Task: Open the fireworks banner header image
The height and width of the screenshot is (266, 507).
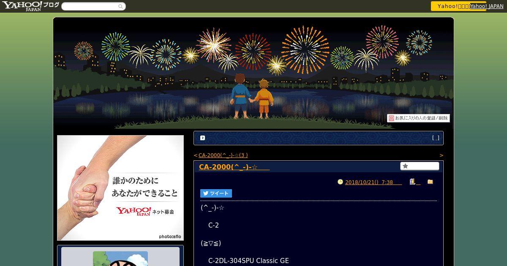Action: [x=253, y=73]
